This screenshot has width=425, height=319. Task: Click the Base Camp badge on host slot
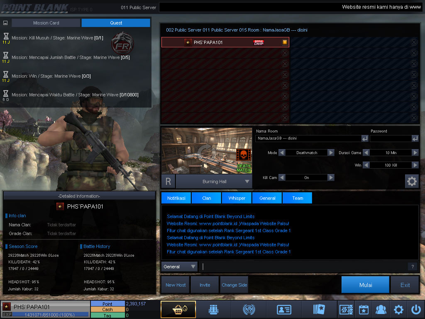pyautogui.click(x=259, y=42)
